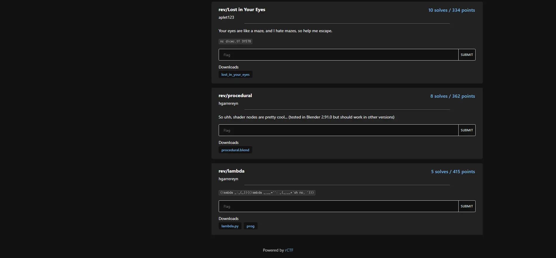Image resolution: width=556 pixels, height=258 pixels.
Task: Click author hgarrereyn under rev/lambda
Action: click(228, 179)
